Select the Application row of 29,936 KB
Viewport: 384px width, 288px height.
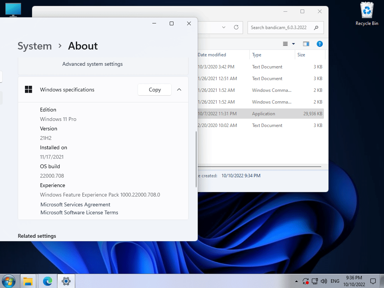tap(260, 114)
